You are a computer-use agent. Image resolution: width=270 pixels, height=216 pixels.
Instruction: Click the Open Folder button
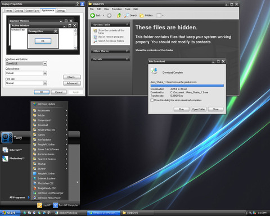click(199, 109)
